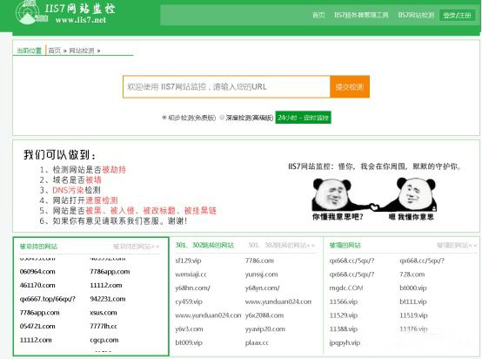
Task: Open bt111.vip link
Action: coord(413,301)
